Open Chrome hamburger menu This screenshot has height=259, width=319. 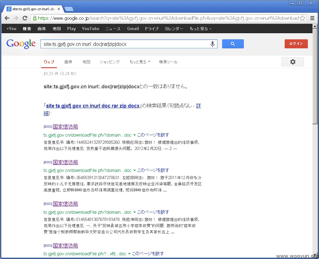(312, 18)
